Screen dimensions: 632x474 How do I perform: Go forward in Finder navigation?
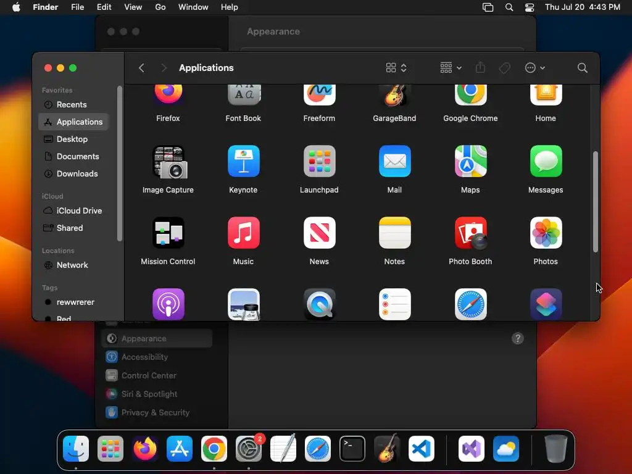[x=164, y=68]
